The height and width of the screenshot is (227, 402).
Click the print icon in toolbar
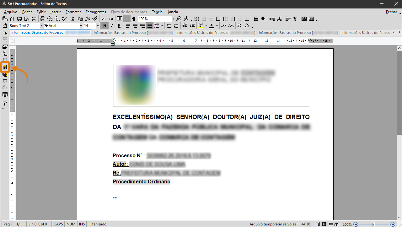pos(43,19)
